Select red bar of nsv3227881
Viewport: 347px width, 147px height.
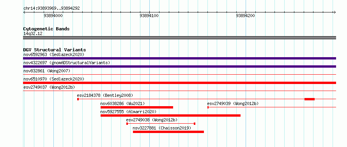[x=168, y=132]
